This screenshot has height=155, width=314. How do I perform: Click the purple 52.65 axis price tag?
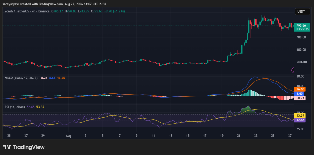pos(300,120)
